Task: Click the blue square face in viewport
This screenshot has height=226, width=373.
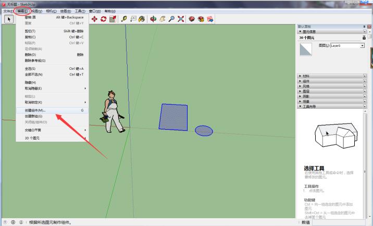Action: pyautogui.click(x=173, y=117)
